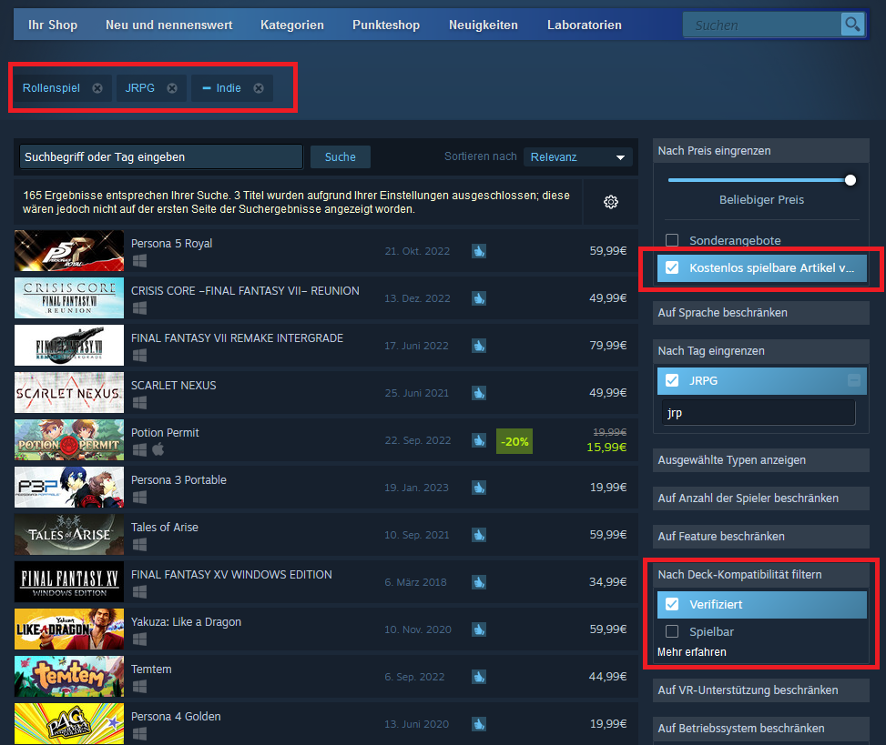Open the Relevanz sort dropdown
Screen dimensions: 886x745
coord(577,156)
